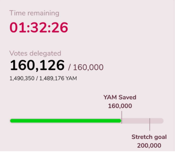Click the YAM unit text
Image resolution: width=175 pixels, height=152 pixels.
click(x=71, y=78)
